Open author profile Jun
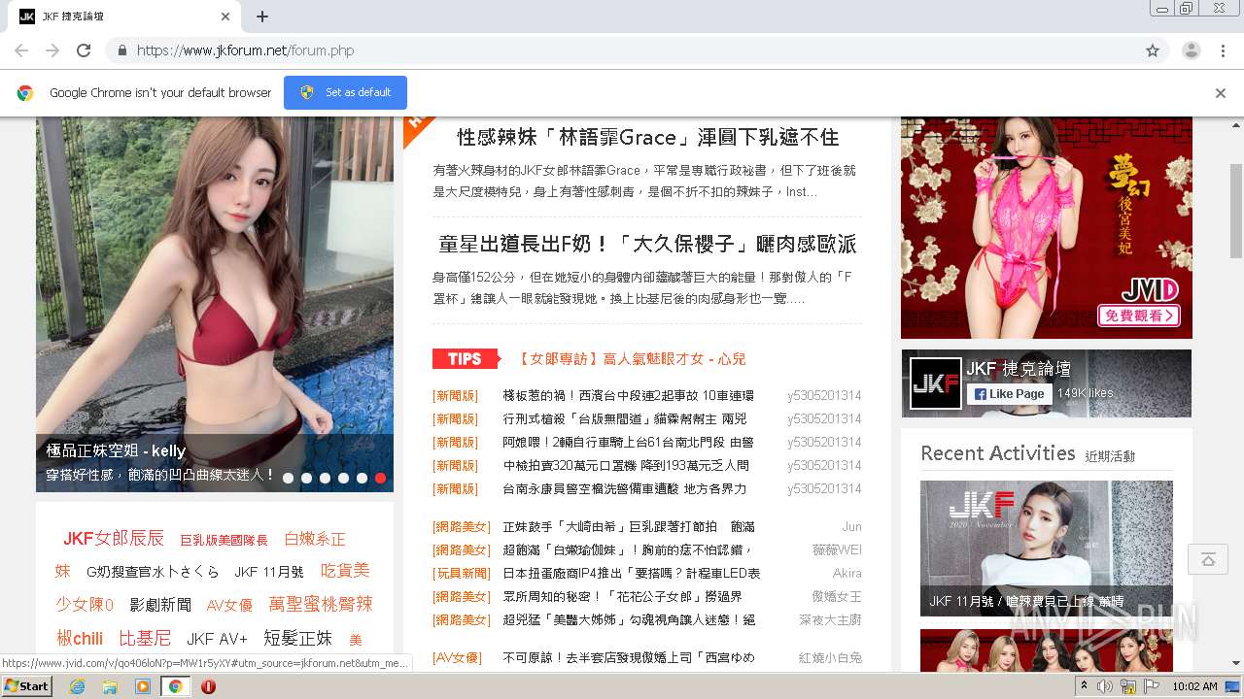Image resolution: width=1244 pixels, height=699 pixels. 851,527
